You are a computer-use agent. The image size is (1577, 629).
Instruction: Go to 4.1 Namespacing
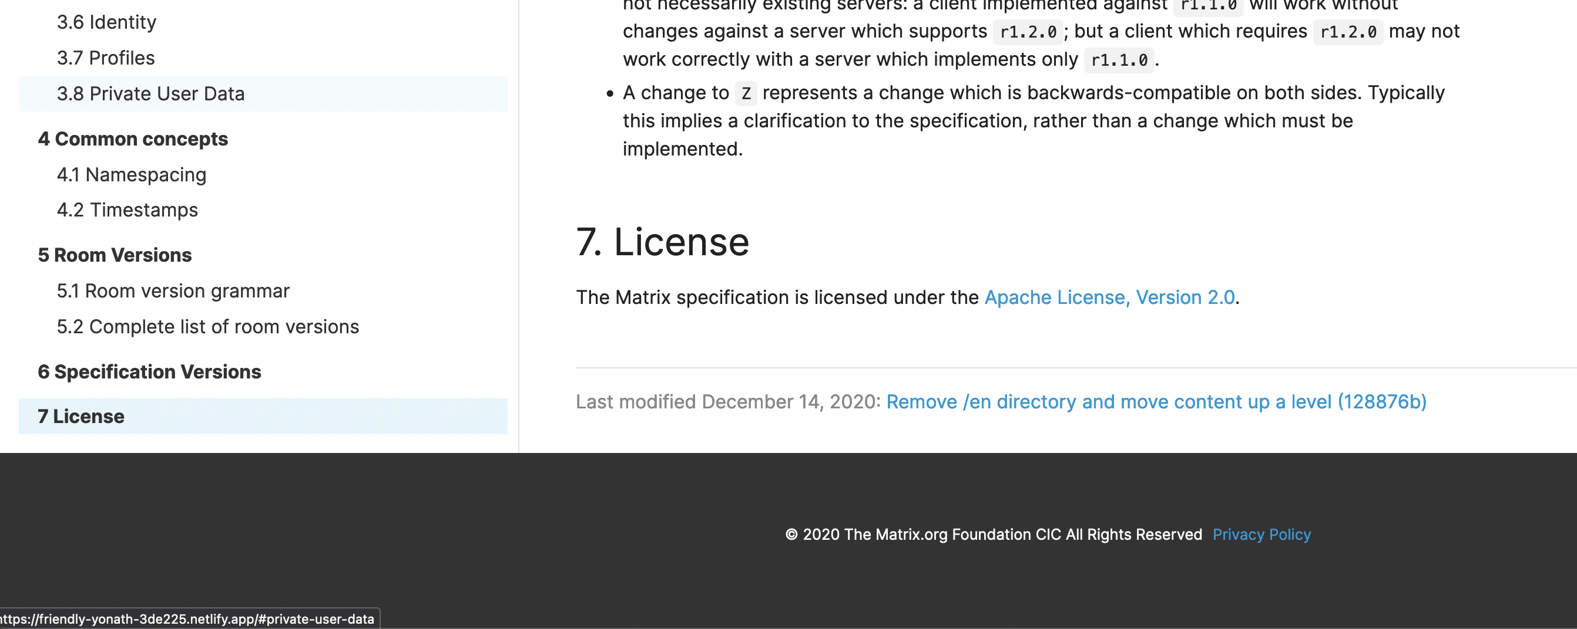pyautogui.click(x=132, y=174)
